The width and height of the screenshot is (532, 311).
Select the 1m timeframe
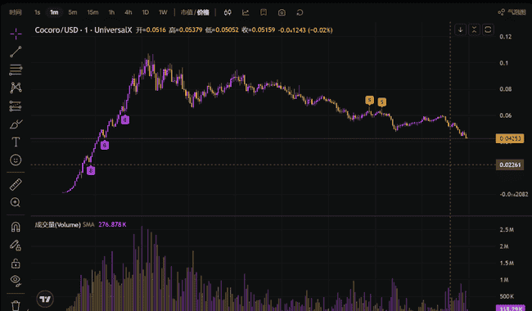(x=54, y=12)
